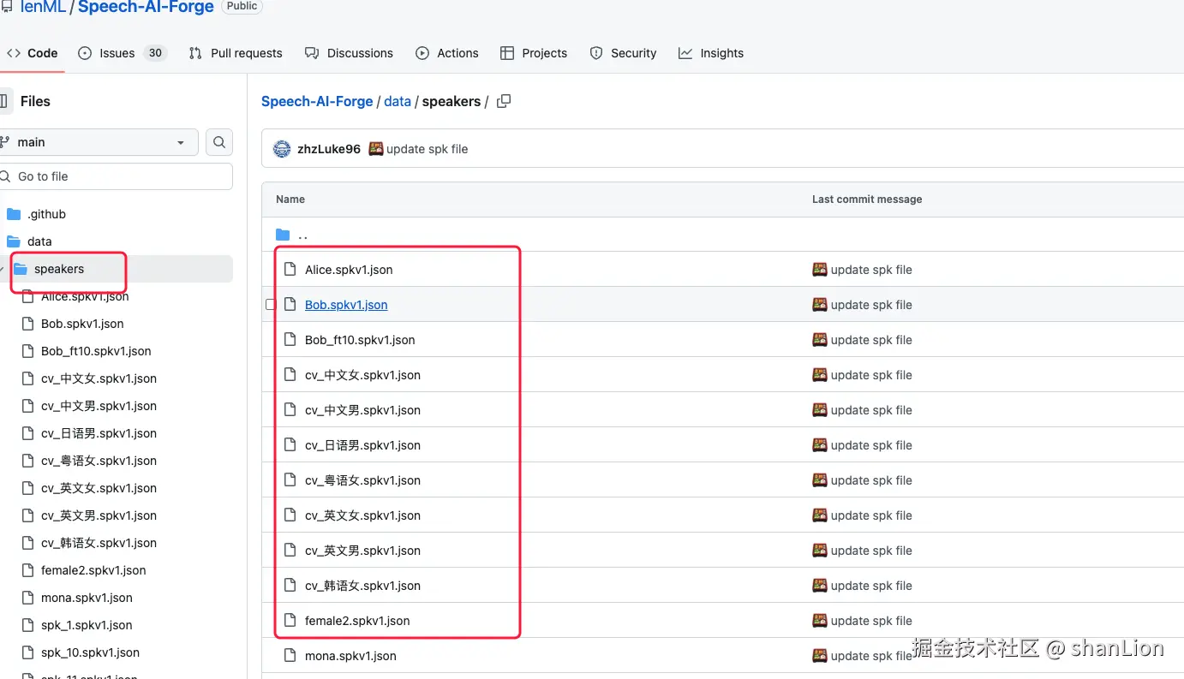Open cv_粤语女.spkv1.json in the file tree
1184x679 pixels.
click(99, 461)
